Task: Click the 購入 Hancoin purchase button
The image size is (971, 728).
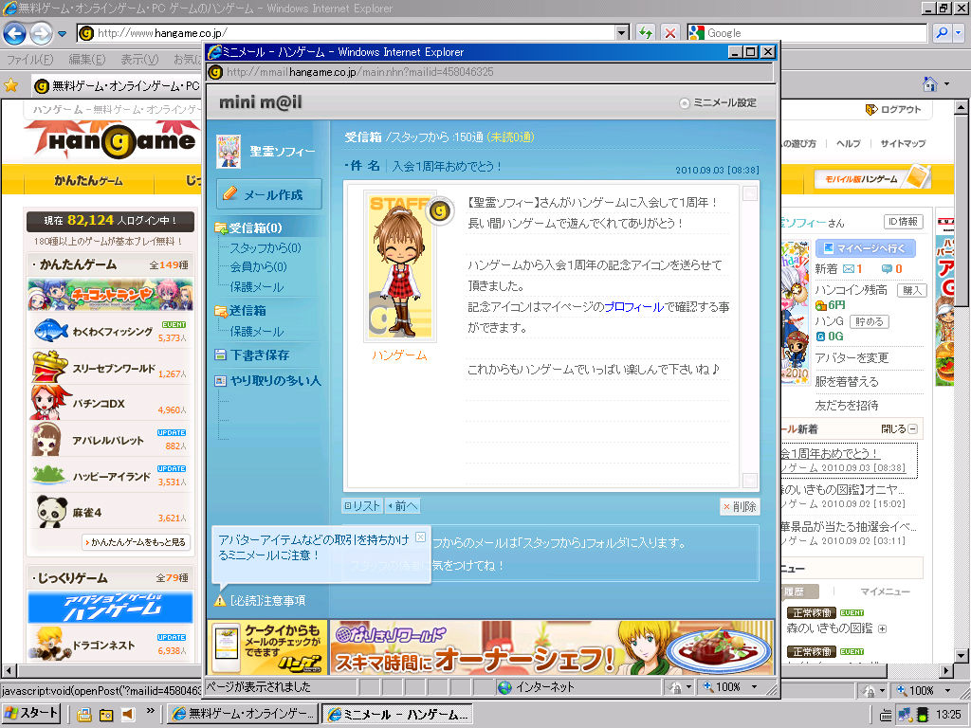Action: coord(911,290)
